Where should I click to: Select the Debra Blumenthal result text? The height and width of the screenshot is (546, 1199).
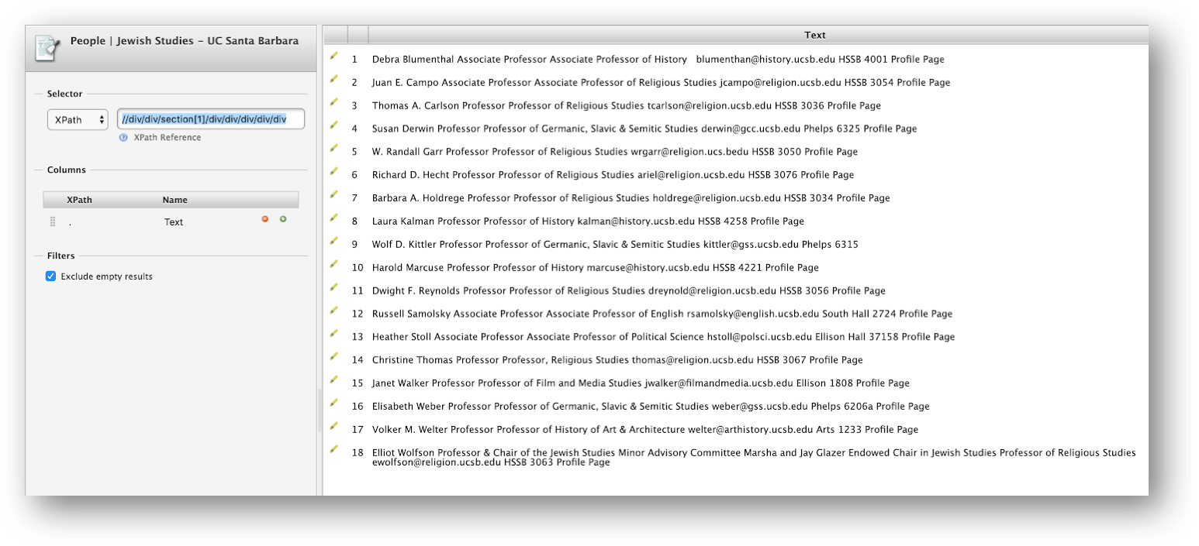pos(658,59)
